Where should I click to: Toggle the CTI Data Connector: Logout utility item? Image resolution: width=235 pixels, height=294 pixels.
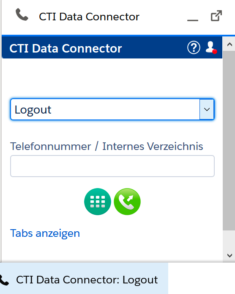pyautogui.click(x=84, y=278)
